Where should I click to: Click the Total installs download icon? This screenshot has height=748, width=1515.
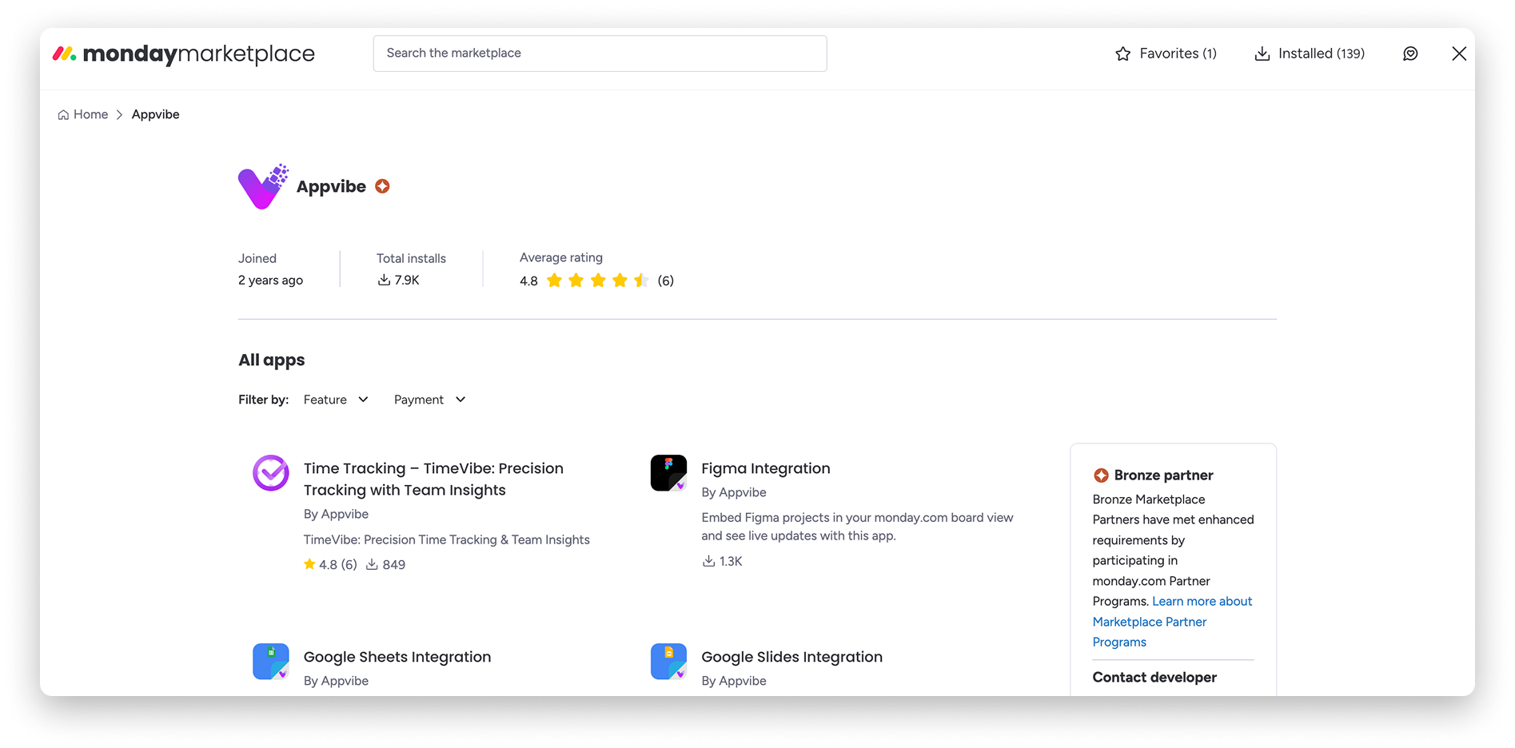(384, 280)
